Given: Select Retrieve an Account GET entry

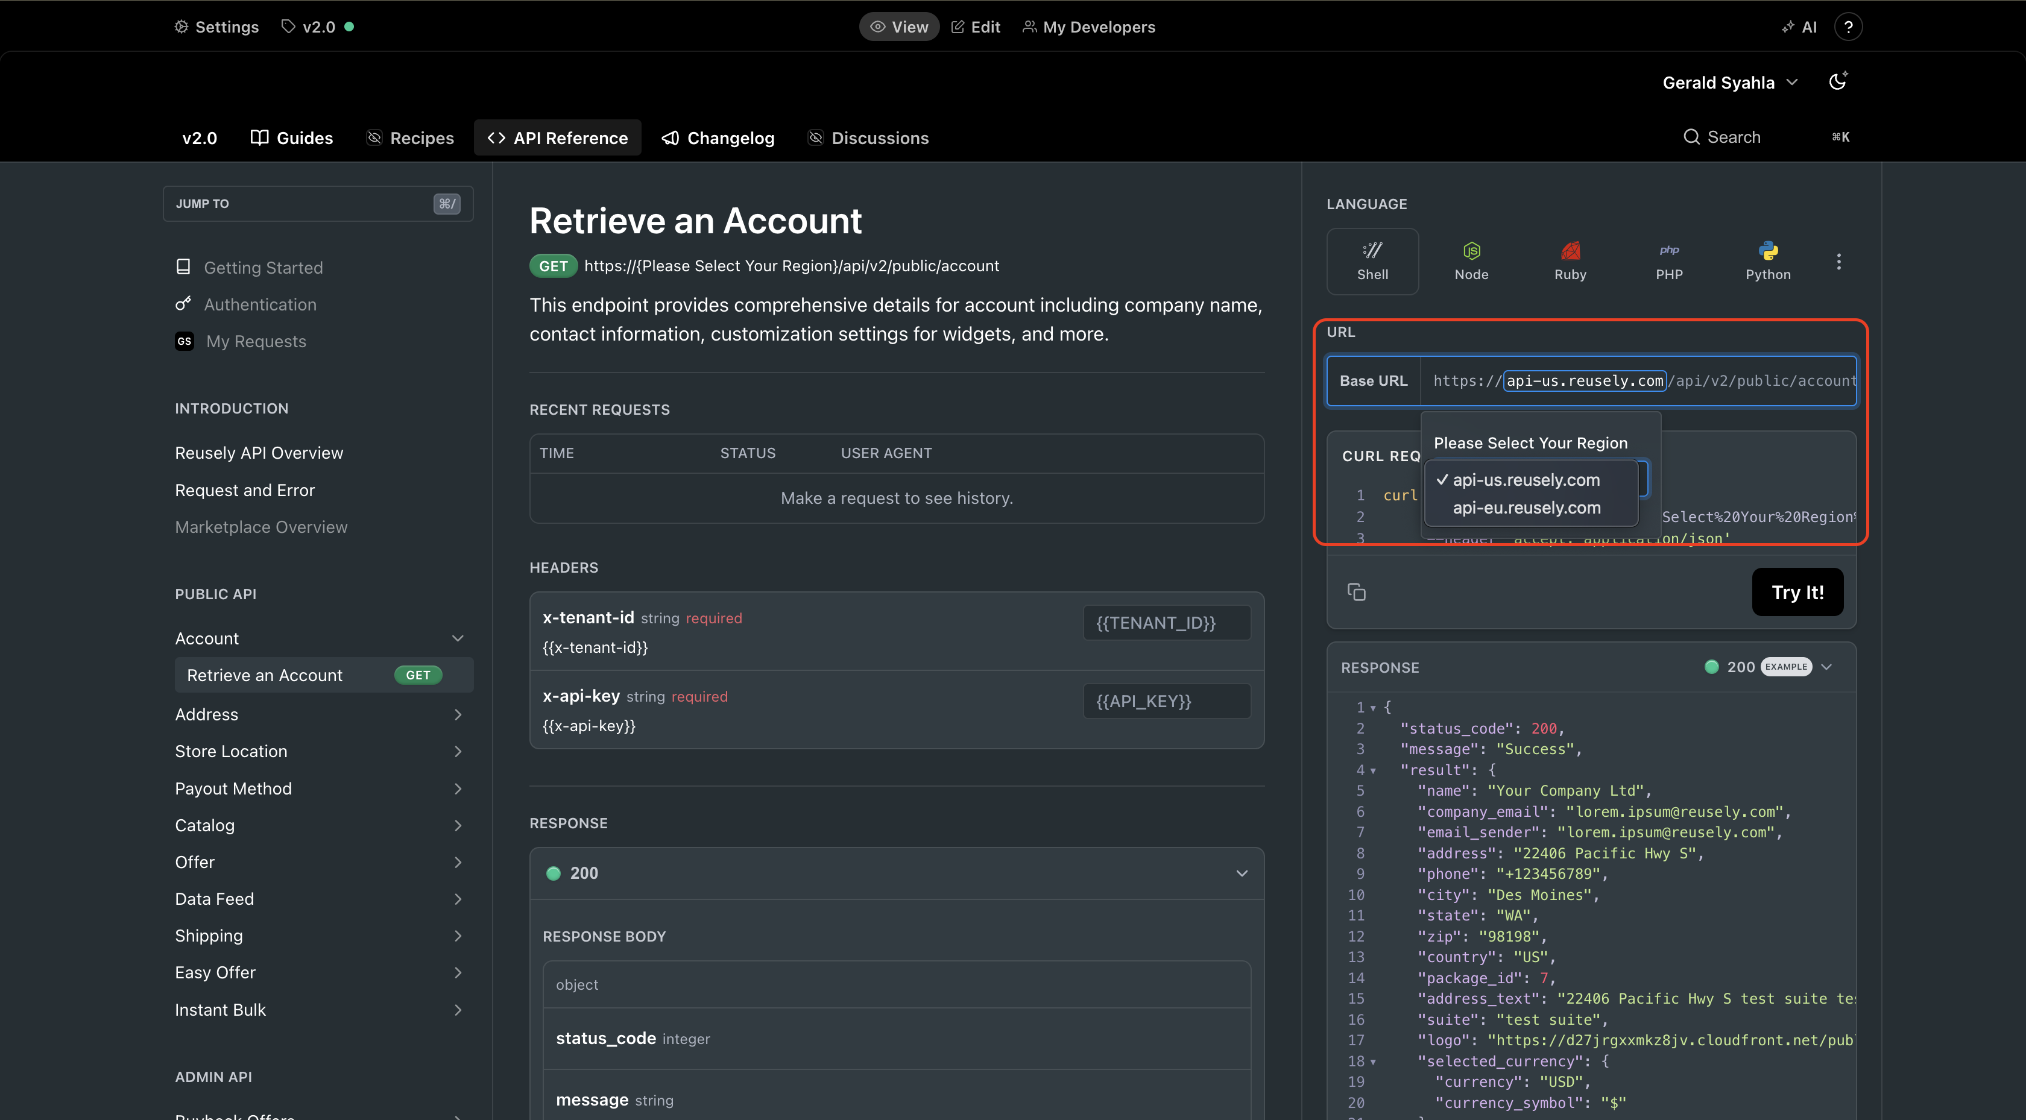Looking at the screenshot, I should pyautogui.click(x=324, y=675).
